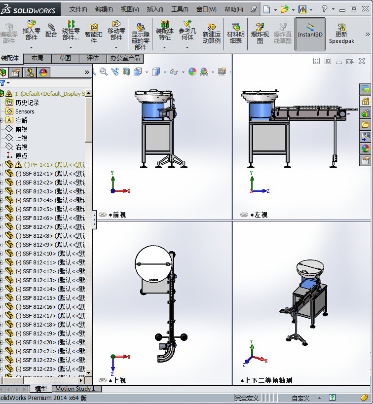The image size is (373, 404).
Task: Switch to the 评估 tab
Action: pos(93,58)
